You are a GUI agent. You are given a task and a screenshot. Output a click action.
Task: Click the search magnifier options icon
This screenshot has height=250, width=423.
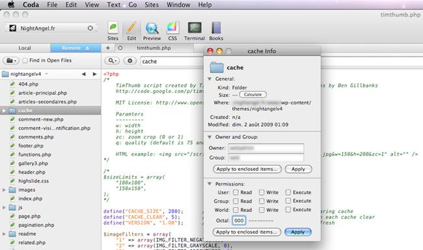(112, 61)
